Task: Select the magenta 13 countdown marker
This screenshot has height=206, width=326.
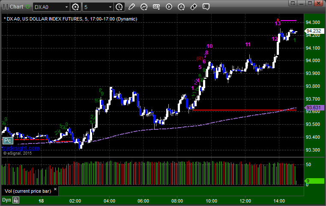Action: click(278, 24)
